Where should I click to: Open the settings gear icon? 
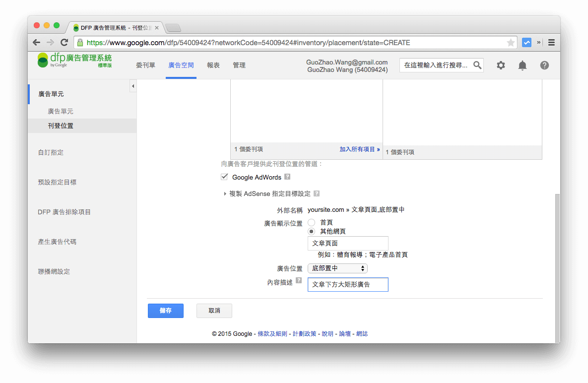(501, 65)
